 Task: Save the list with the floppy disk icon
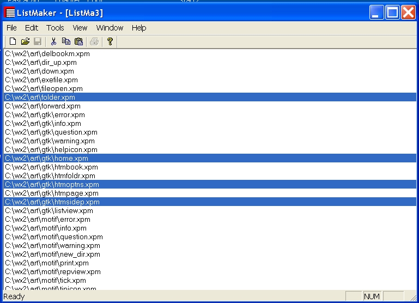[38, 41]
